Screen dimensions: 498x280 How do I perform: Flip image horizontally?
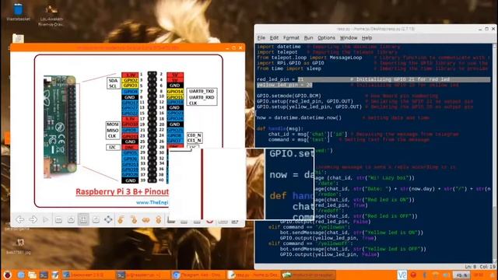point(146,219)
